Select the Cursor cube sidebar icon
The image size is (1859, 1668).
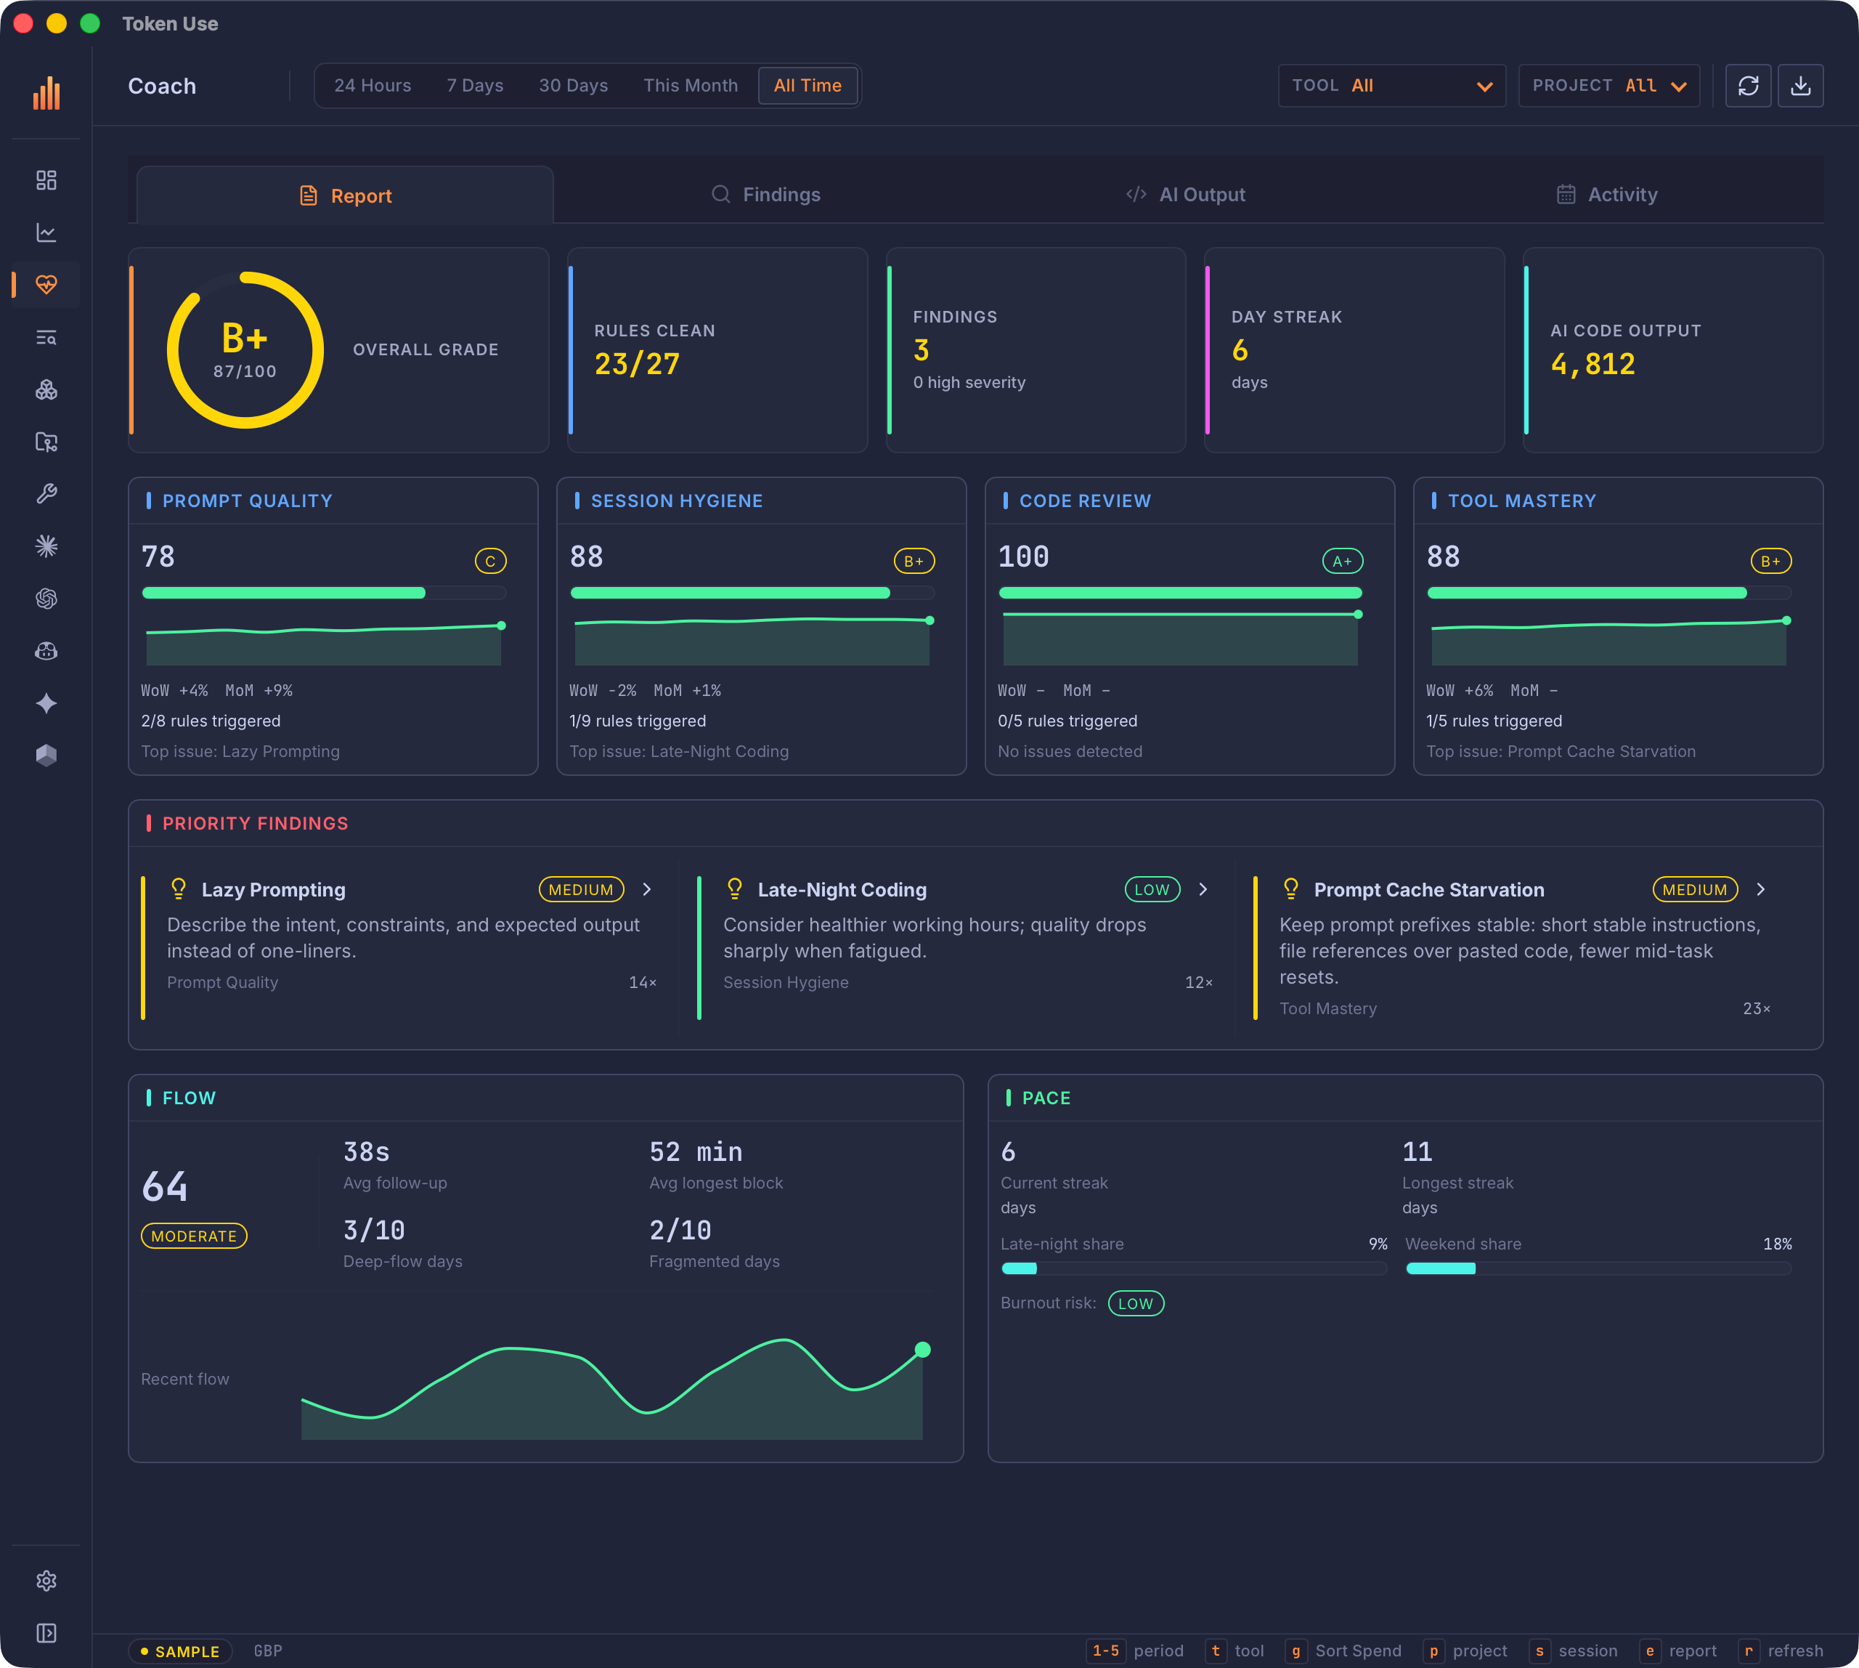pyautogui.click(x=46, y=756)
